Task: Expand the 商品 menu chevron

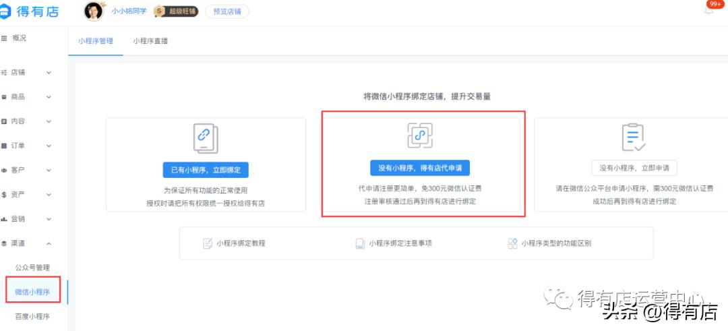Action: pyautogui.click(x=49, y=97)
